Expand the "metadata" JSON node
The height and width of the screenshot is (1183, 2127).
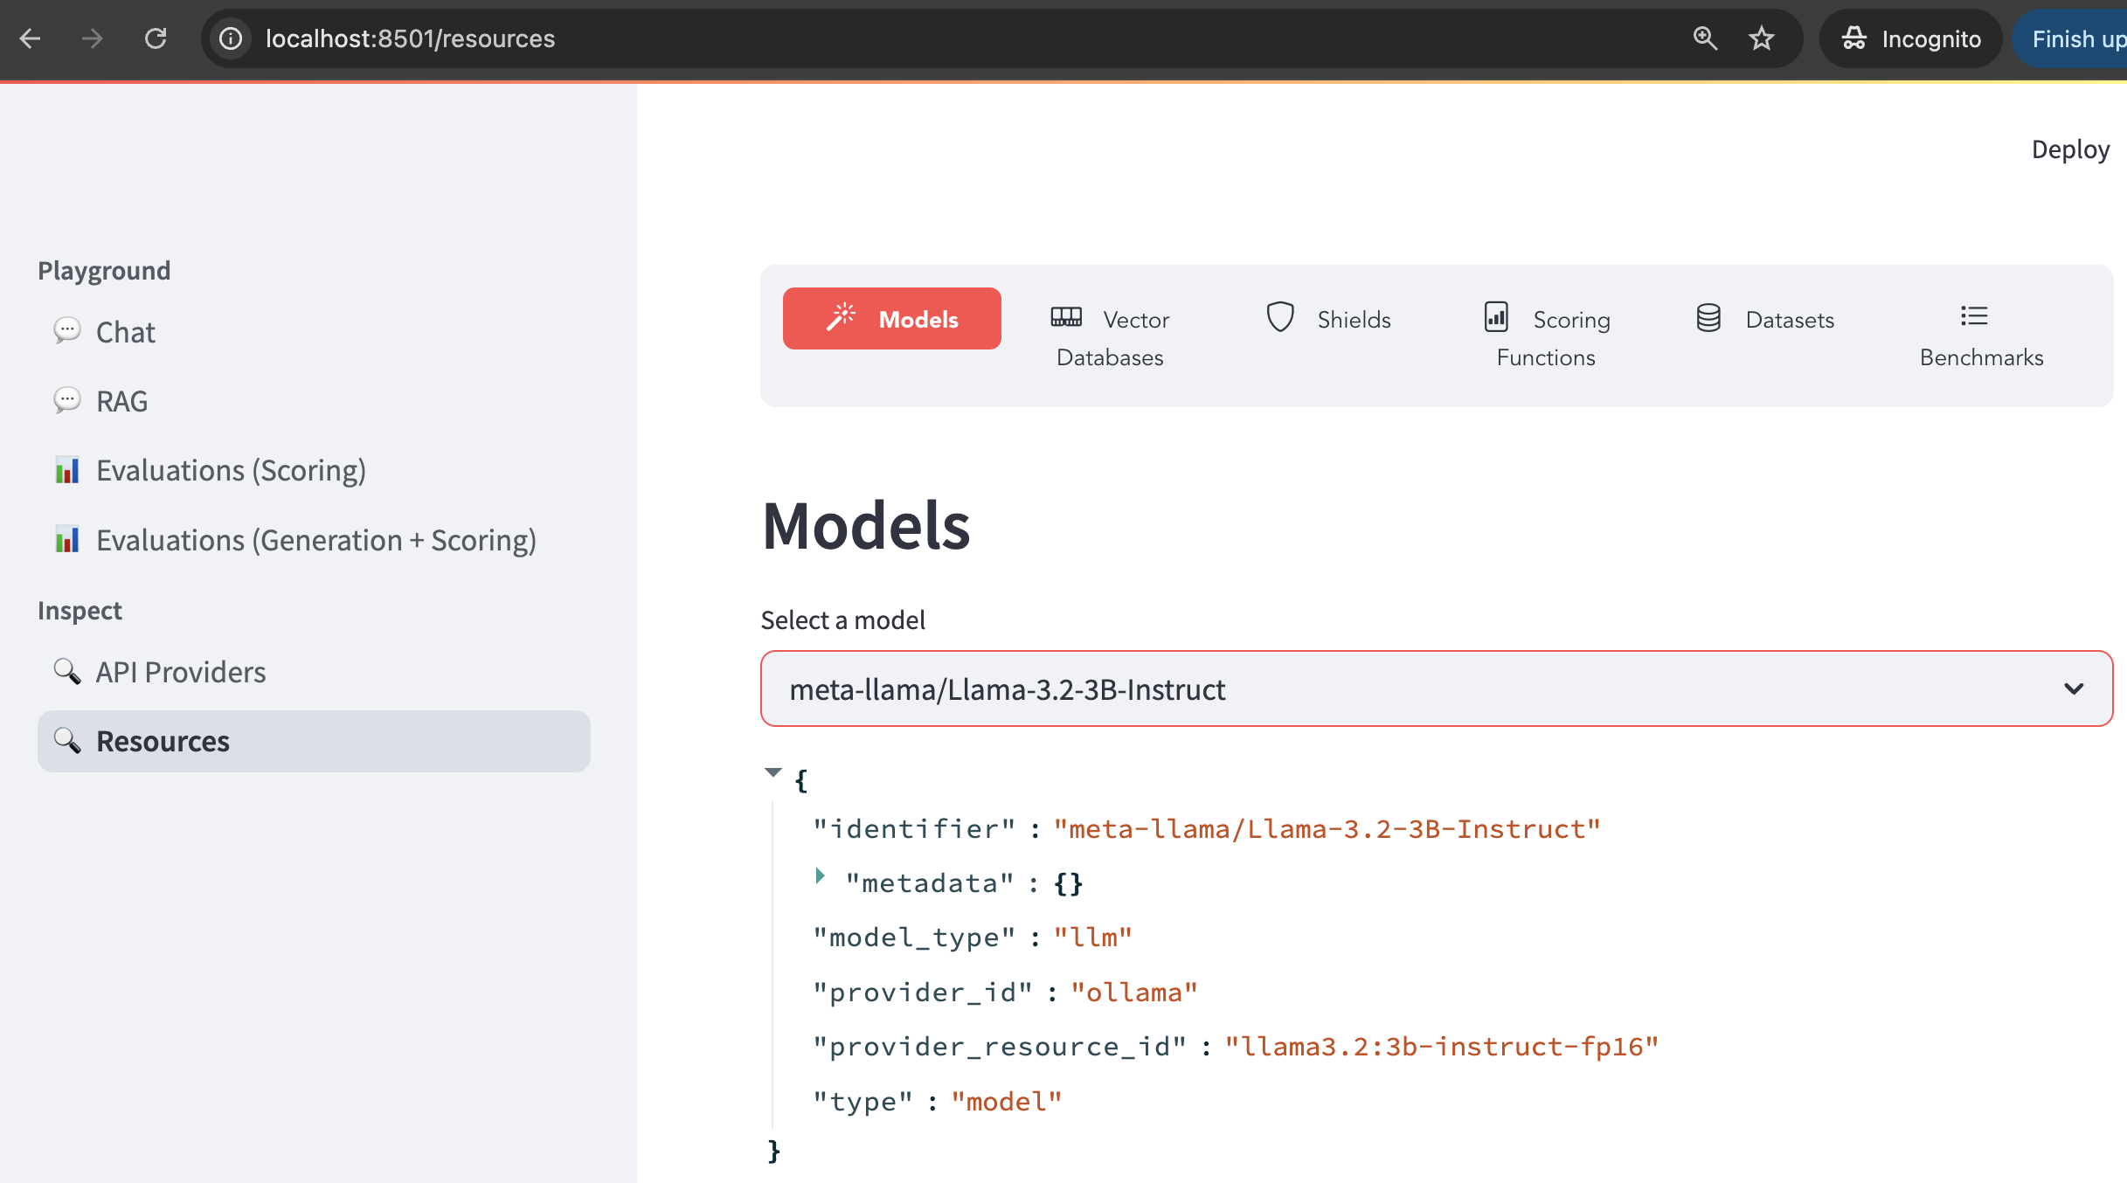point(820,876)
